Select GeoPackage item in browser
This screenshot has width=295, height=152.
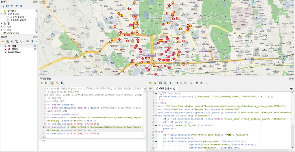point(13,33)
